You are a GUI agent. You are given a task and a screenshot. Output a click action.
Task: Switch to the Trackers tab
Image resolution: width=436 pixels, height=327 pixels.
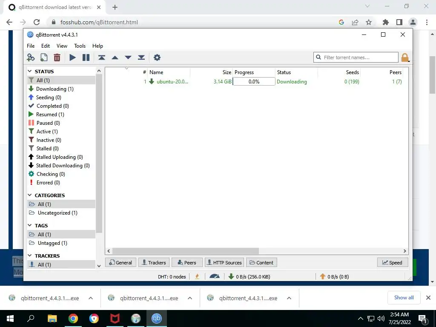[x=154, y=262]
